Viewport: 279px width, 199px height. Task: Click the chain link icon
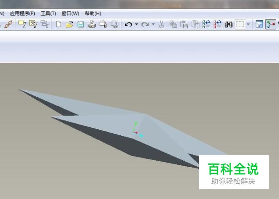[8, 24]
